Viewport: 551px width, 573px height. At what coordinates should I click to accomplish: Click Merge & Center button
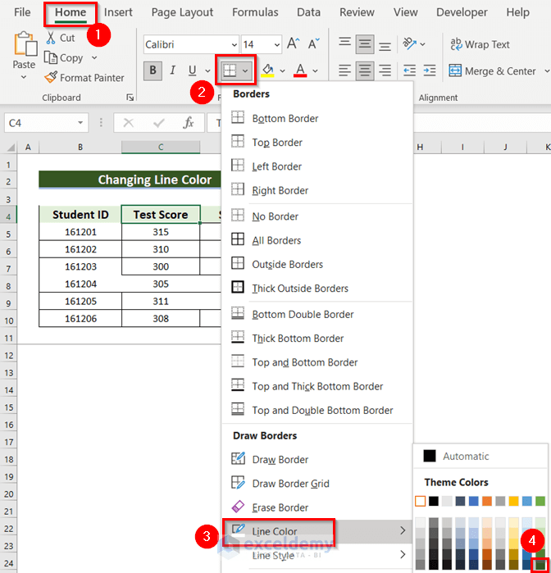tap(493, 70)
